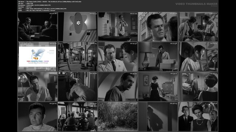Open close-up of squinting man outdoors
This screenshot has width=236, height=132.
pos(158,27)
